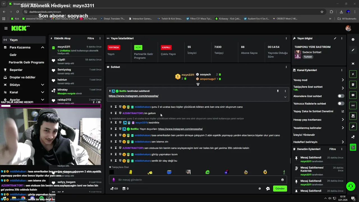The height and width of the screenshot is (202, 359).
Task: Ban middlehakan on 'sen isteme ztn' message
Action: pos(120,142)
